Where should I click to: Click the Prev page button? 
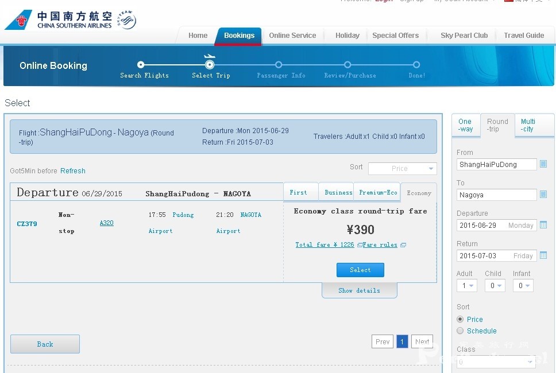tap(383, 341)
